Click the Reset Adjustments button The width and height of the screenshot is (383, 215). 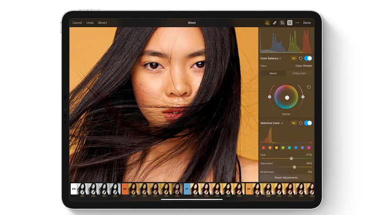(x=286, y=178)
